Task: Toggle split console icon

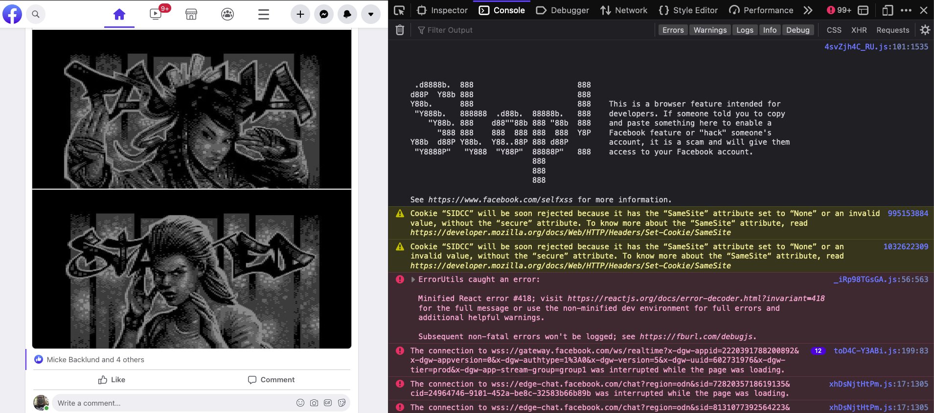Action: pyautogui.click(x=863, y=10)
